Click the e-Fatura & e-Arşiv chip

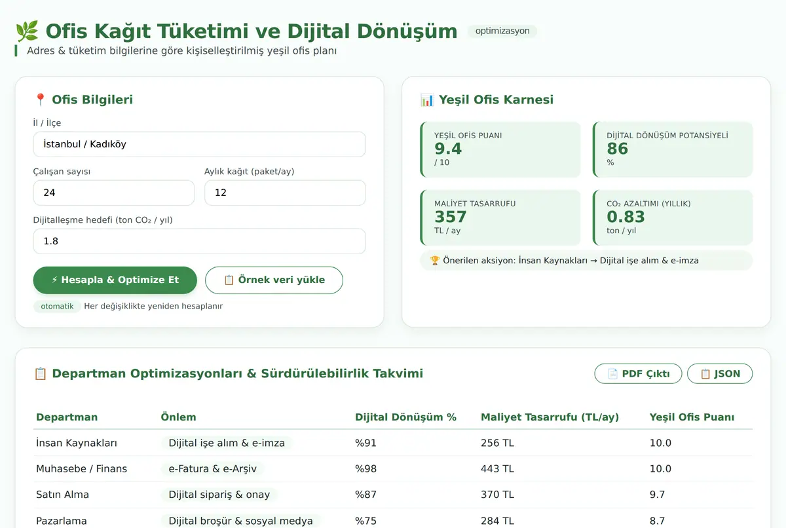[x=213, y=468]
